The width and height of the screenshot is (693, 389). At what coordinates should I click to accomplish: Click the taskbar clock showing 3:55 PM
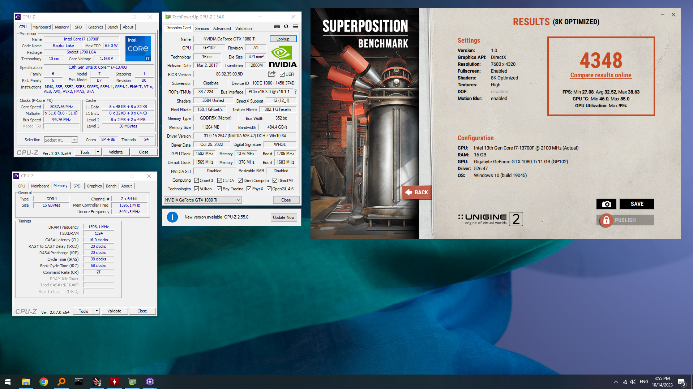coord(662,382)
